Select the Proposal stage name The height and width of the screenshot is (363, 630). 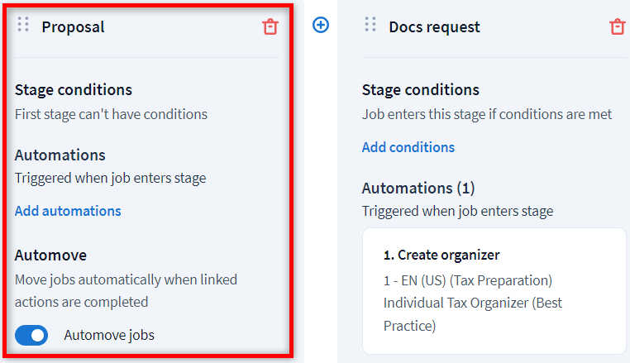(x=73, y=26)
